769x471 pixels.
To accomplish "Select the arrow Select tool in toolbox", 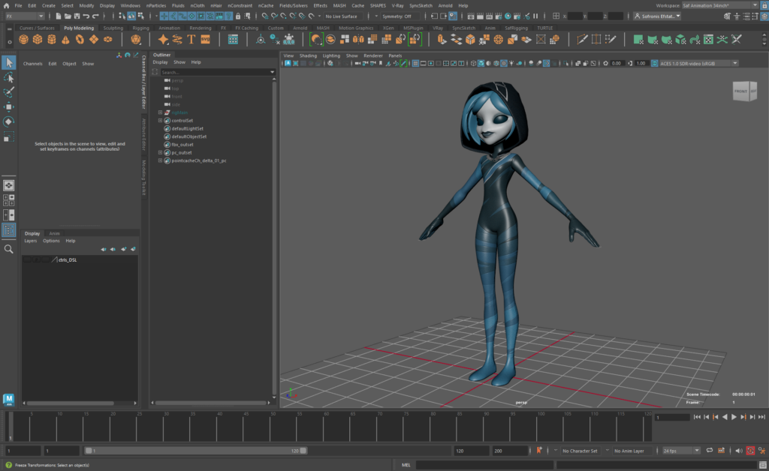I will (x=8, y=63).
